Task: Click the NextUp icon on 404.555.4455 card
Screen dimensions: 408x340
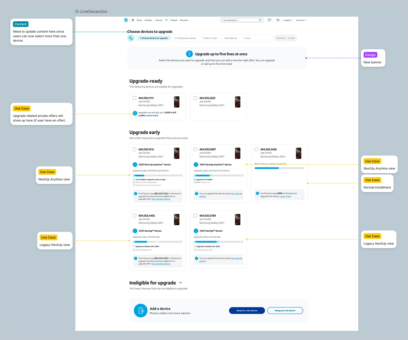Action: coord(135,231)
